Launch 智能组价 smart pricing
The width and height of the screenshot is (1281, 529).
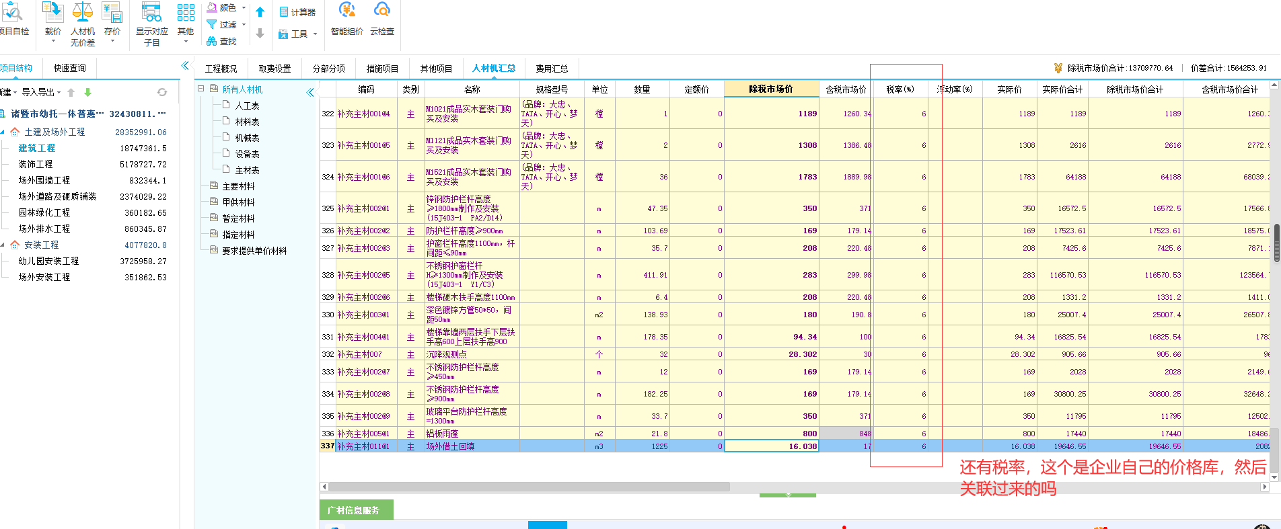coord(347,19)
